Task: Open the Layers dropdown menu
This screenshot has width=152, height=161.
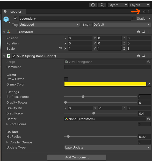Action: (x=118, y=5)
